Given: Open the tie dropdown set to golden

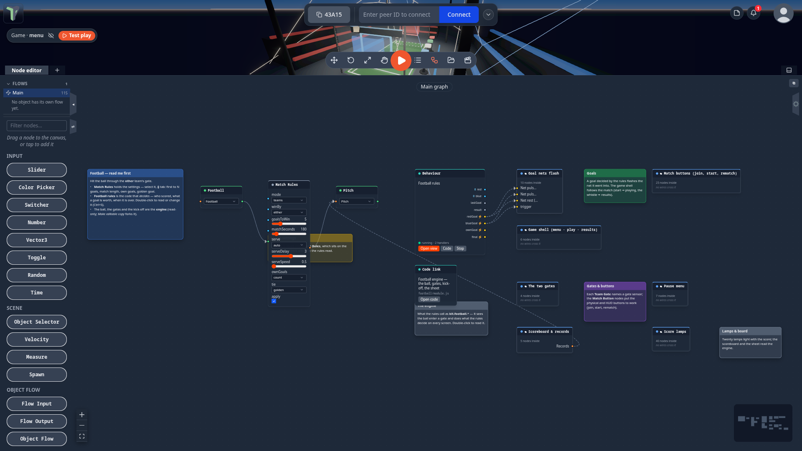Looking at the screenshot, I should click(289, 290).
